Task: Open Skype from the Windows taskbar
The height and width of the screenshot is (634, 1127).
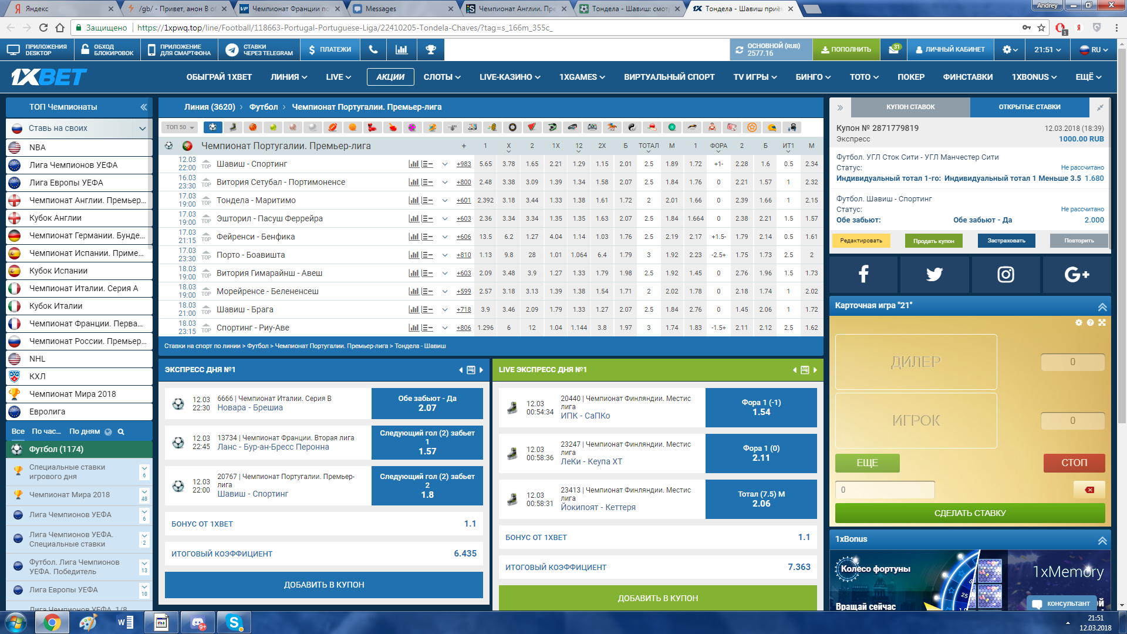Action: point(234,622)
